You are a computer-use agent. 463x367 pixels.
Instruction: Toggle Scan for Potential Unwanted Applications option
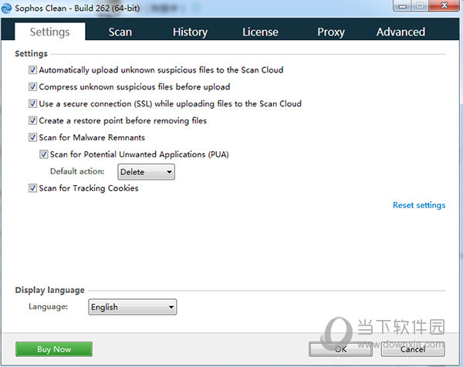point(44,154)
